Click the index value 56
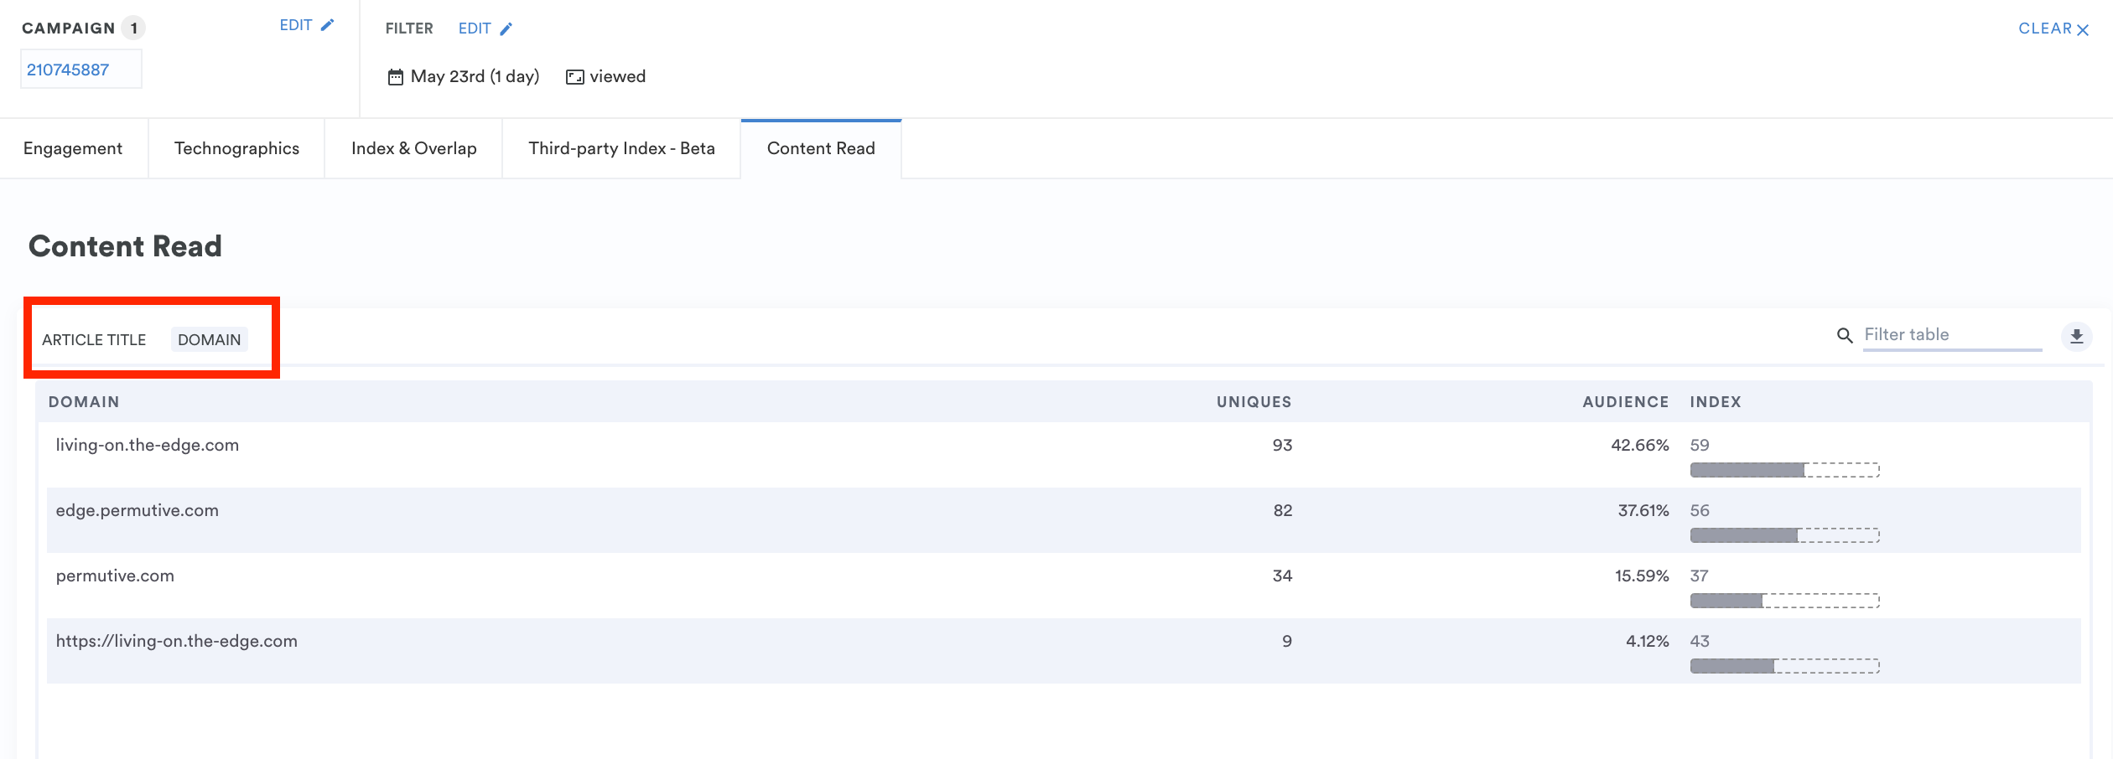 1700,510
